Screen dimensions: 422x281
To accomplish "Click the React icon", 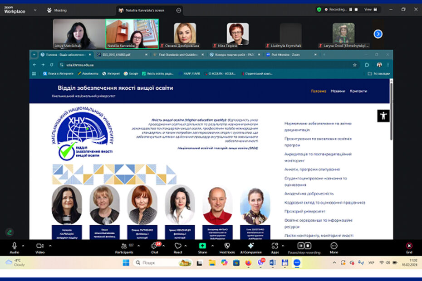I will tap(178, 246).
